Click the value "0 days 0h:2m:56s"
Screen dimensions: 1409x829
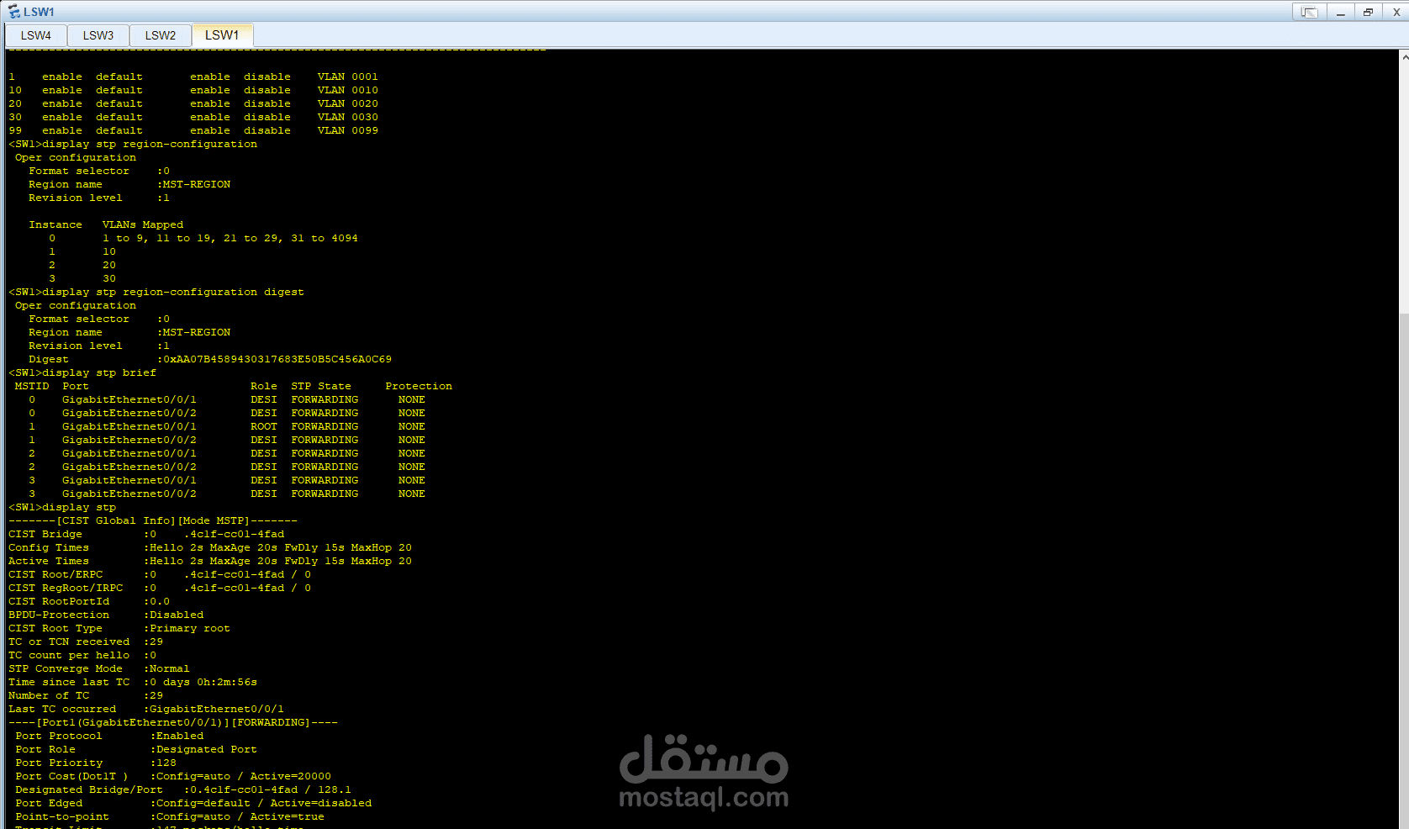[203, 682]
